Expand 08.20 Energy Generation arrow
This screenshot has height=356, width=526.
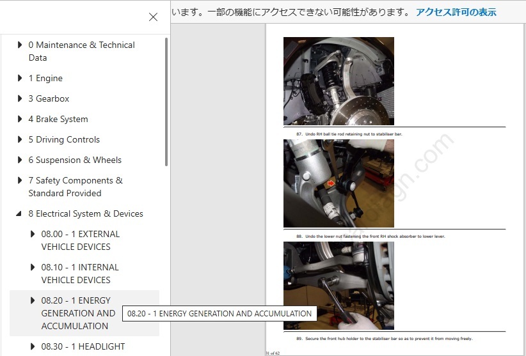[33, 300]
